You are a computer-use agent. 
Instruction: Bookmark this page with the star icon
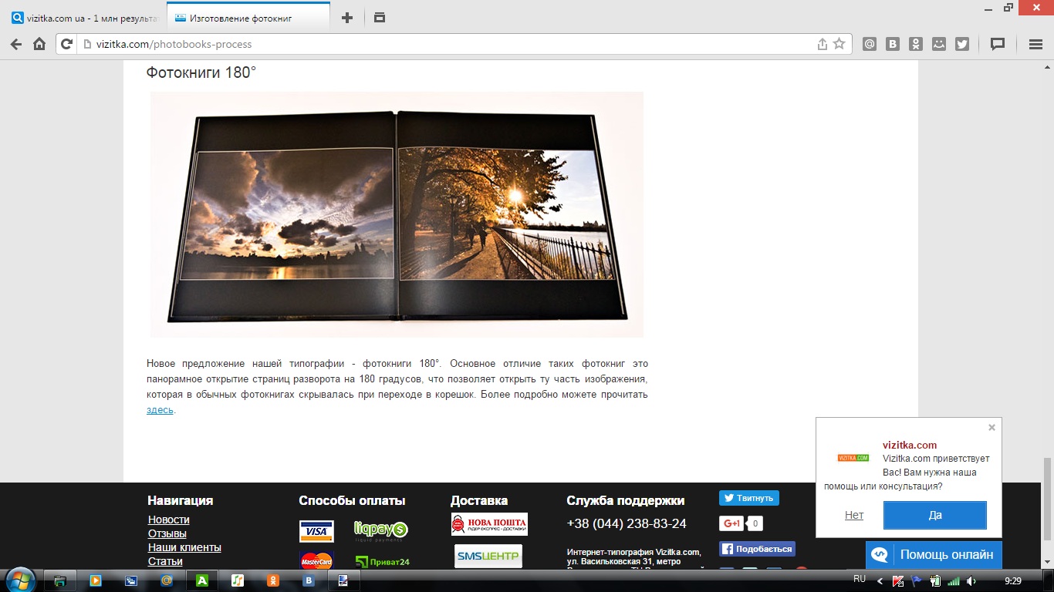839,44
